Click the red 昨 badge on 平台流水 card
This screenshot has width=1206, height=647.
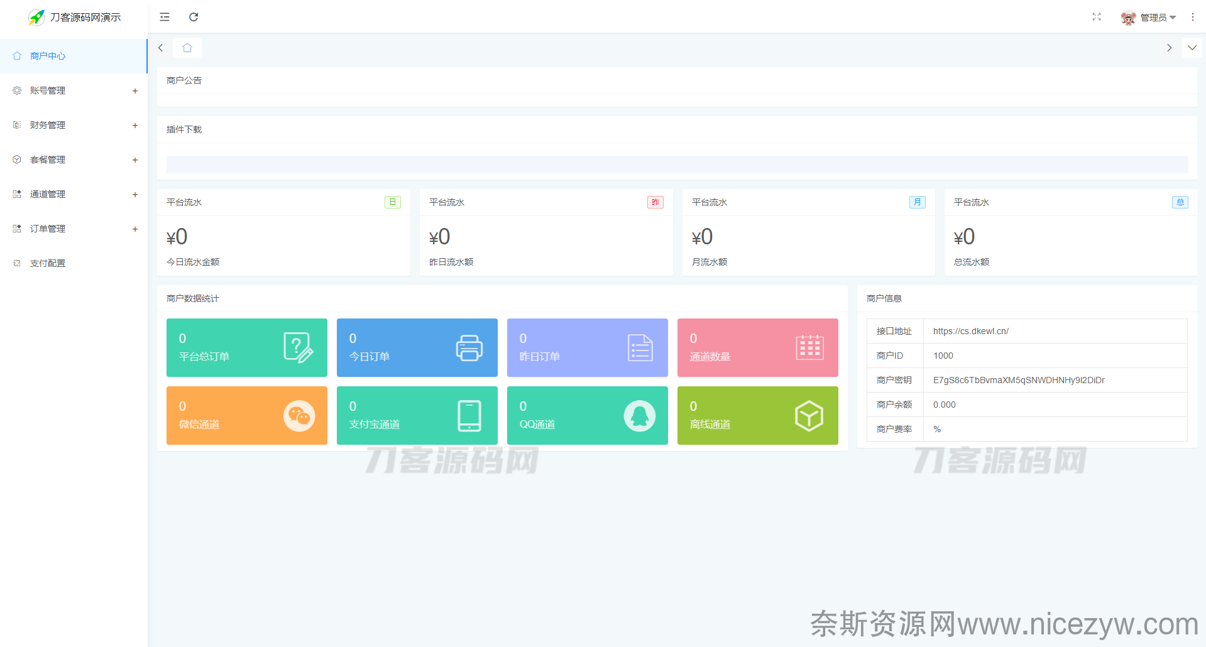pos(655,202)
